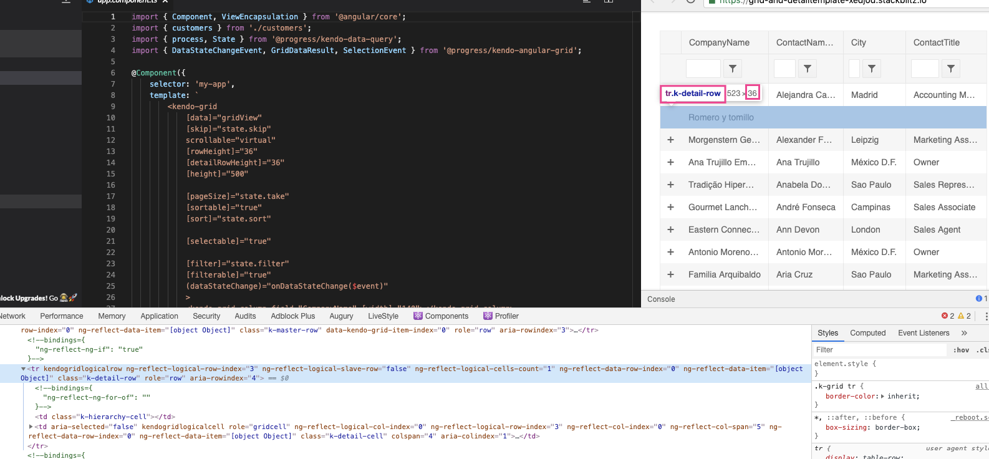Click the filter icon under CompanyName column
The image size is (989, 459).
[x=733, y=69]
